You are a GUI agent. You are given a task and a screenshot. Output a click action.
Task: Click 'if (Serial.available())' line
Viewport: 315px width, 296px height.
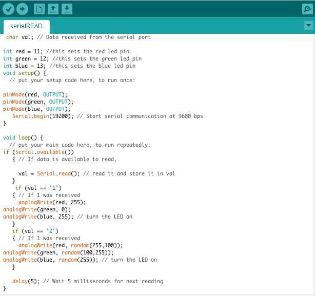point(38,152)
